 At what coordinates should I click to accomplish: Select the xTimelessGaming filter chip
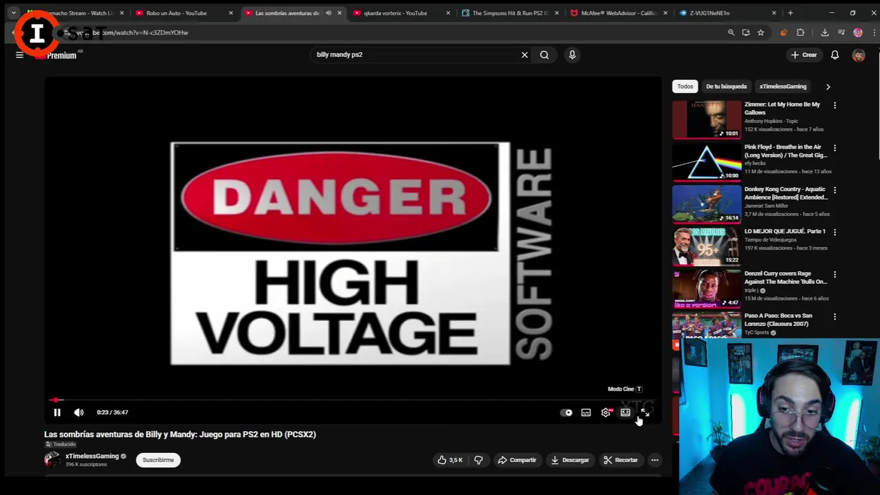tap(783, 87)
